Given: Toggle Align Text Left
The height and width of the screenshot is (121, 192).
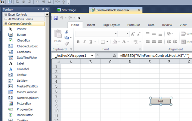Looking at the screenshot, I should pos(147,42).
